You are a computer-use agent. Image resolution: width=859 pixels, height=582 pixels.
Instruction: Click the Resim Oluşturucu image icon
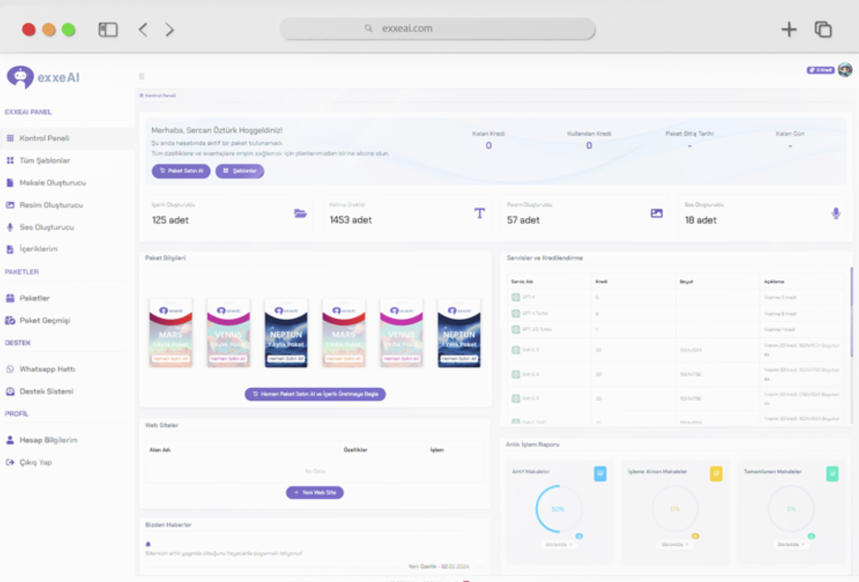pyautogui.click(x=10, y=205)
